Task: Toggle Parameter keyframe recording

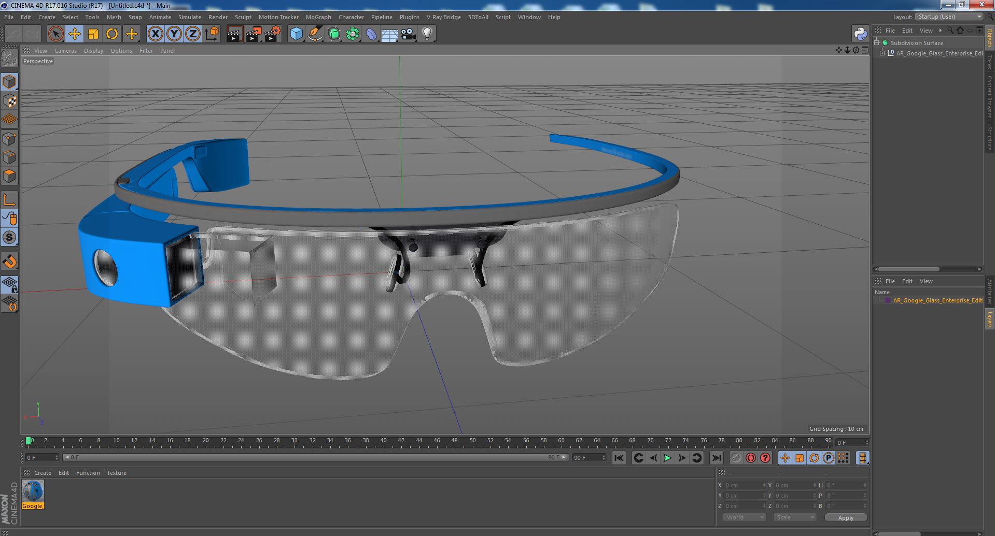Action: (x=829, y=458)
